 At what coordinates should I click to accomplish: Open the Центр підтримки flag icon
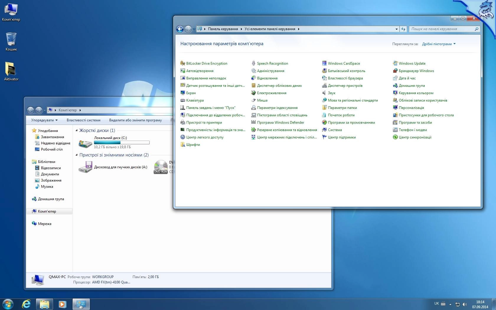point(324,137)
